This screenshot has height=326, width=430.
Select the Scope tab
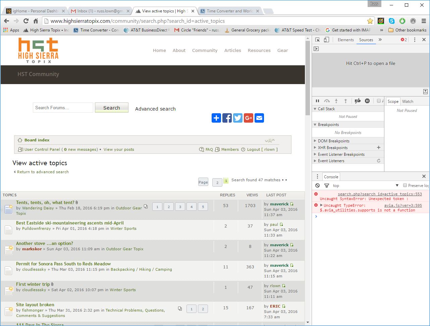click(393, 101)
